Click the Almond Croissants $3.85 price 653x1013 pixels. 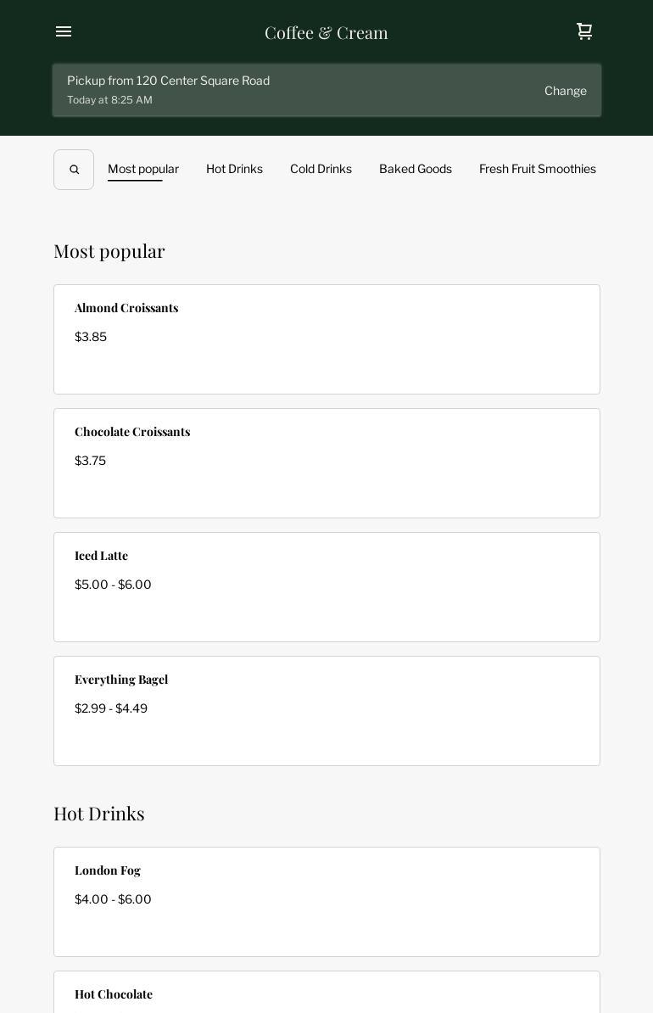point(91,337)
